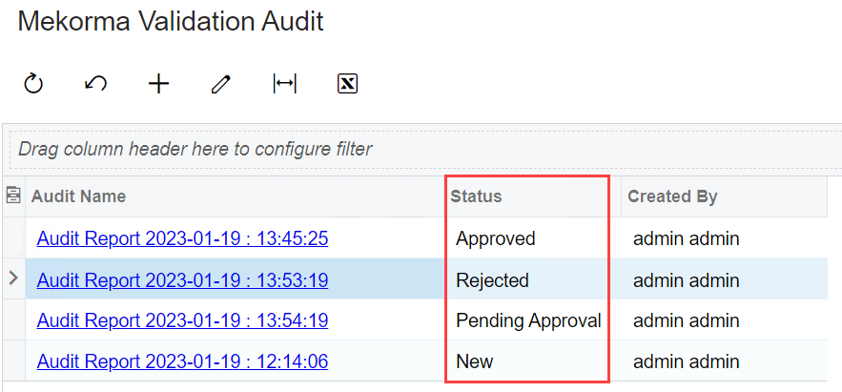Screen dimensions: 842x392
Task: Export to Excel using the X icon
Action: pyautogui.click(x=347, y=84)
